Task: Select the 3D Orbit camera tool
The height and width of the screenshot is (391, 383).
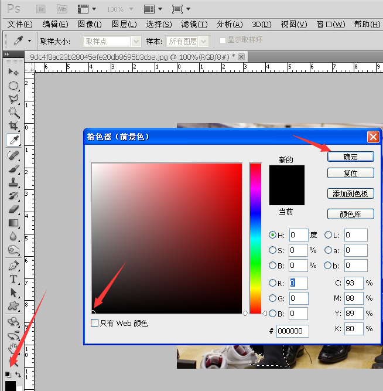Action: click(13, 335)
